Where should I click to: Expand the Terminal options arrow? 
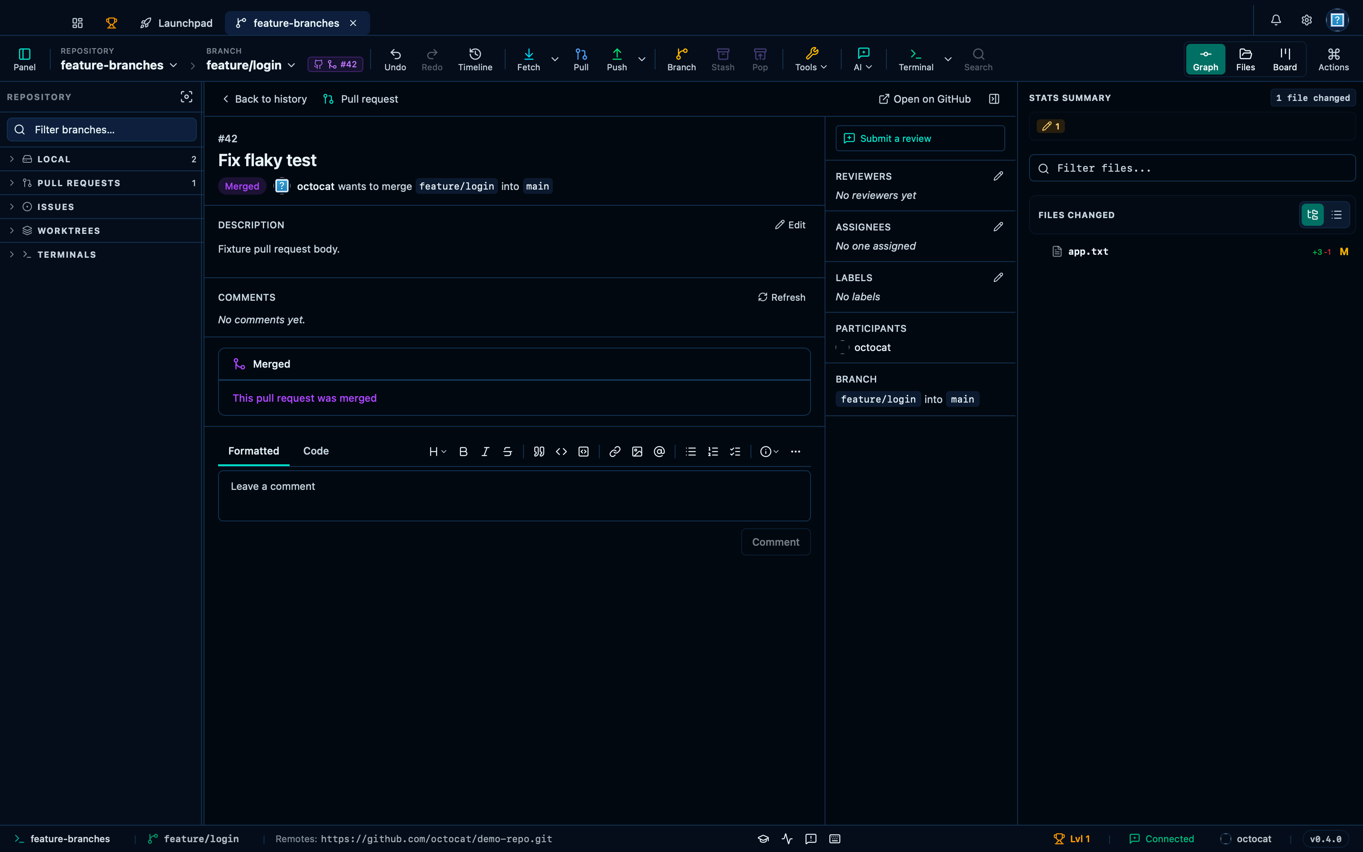(x=948, y=59)
